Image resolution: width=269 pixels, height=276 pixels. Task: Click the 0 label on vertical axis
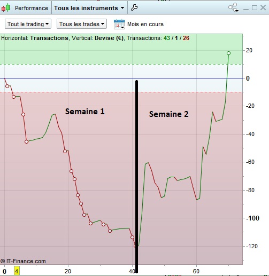[248, 78]
